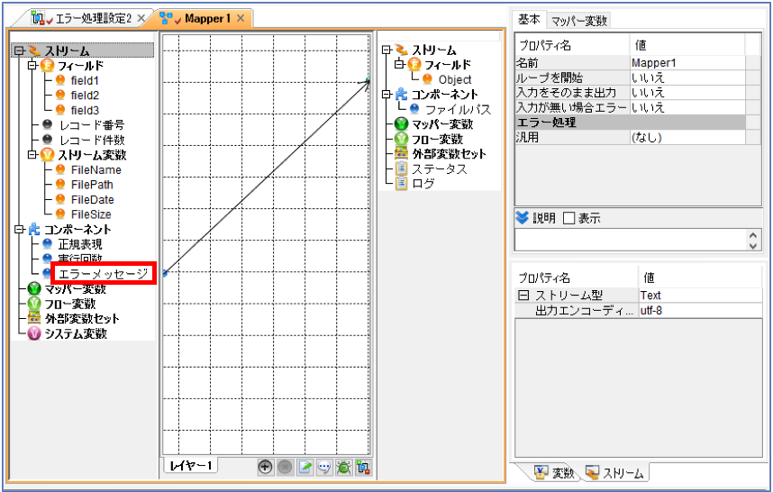Viewport: 773px width, 492px height.
Task: Collapse the フィールド node in right tree
Action: click(399, 65)
